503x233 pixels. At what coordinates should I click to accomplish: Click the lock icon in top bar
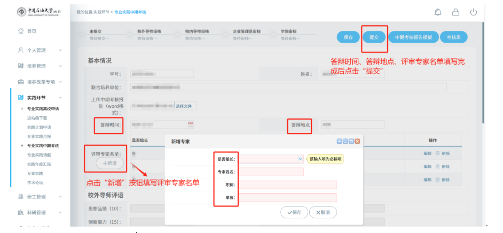455,12
